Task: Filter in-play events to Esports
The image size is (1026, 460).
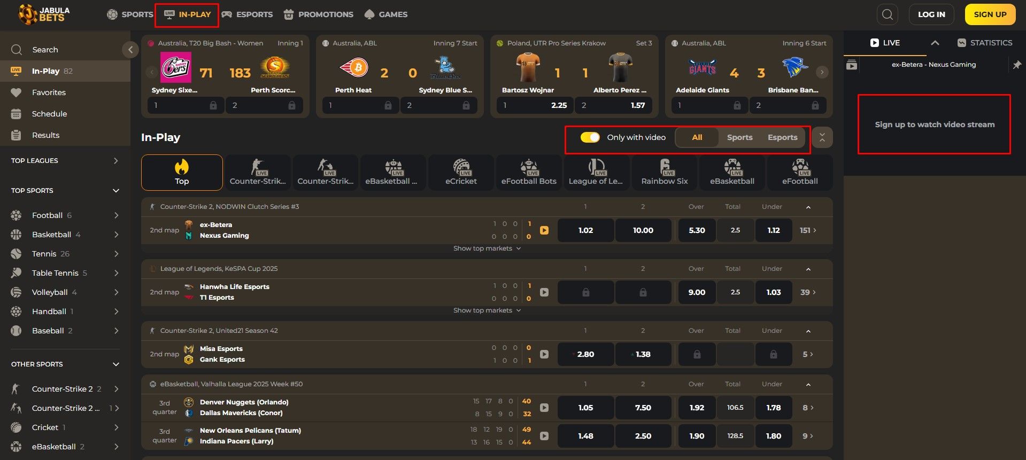Action: coord(782,137)
